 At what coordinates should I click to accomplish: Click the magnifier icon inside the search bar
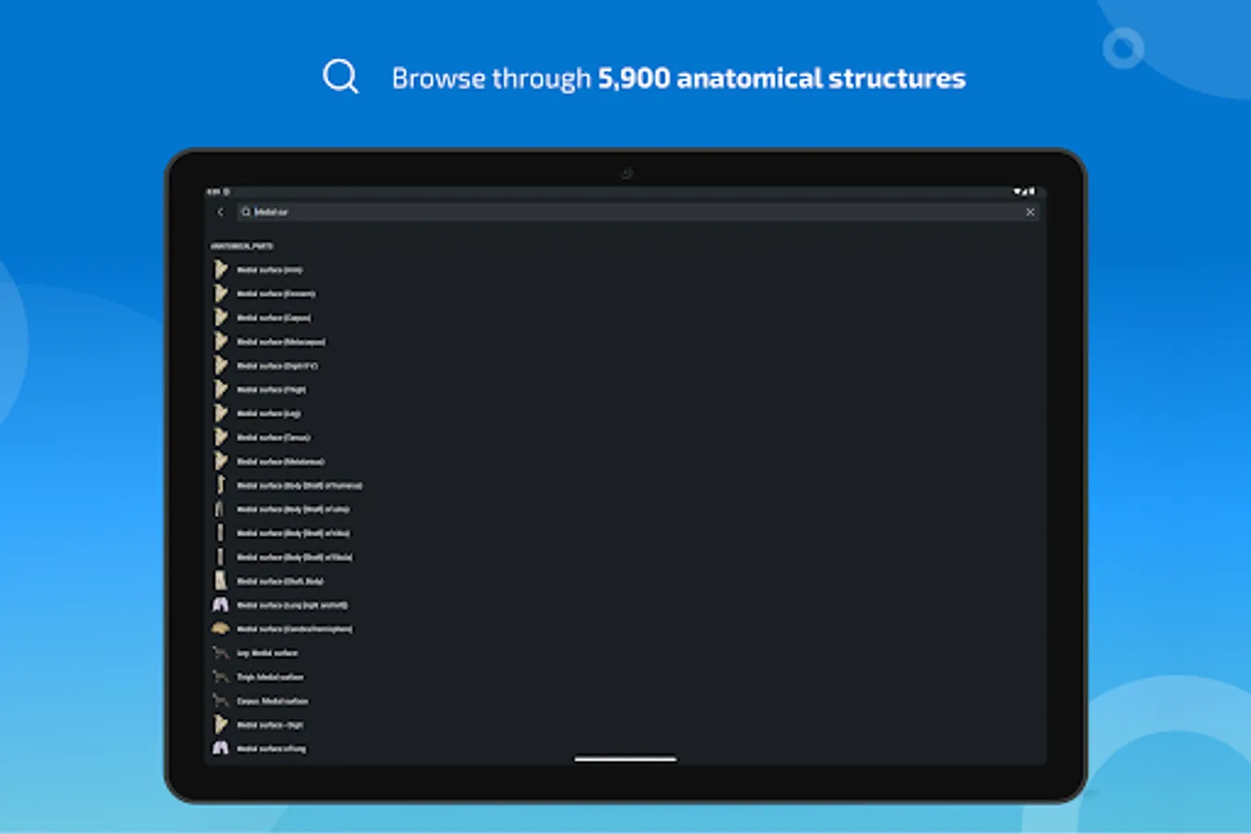pos(246,212)
